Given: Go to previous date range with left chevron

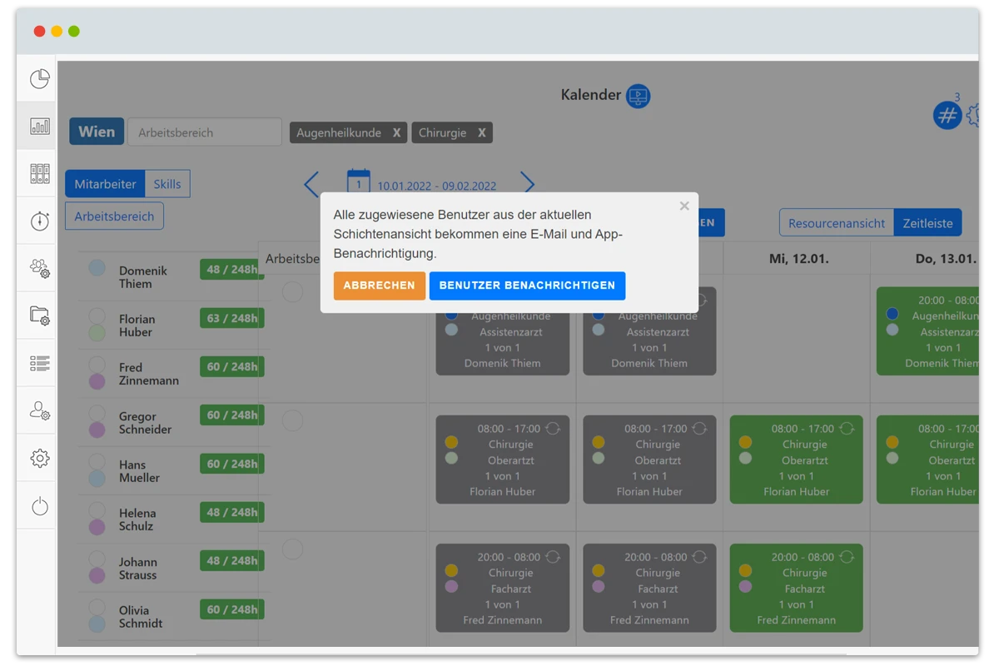Looking at the screenshot, I should click(311, 184).
